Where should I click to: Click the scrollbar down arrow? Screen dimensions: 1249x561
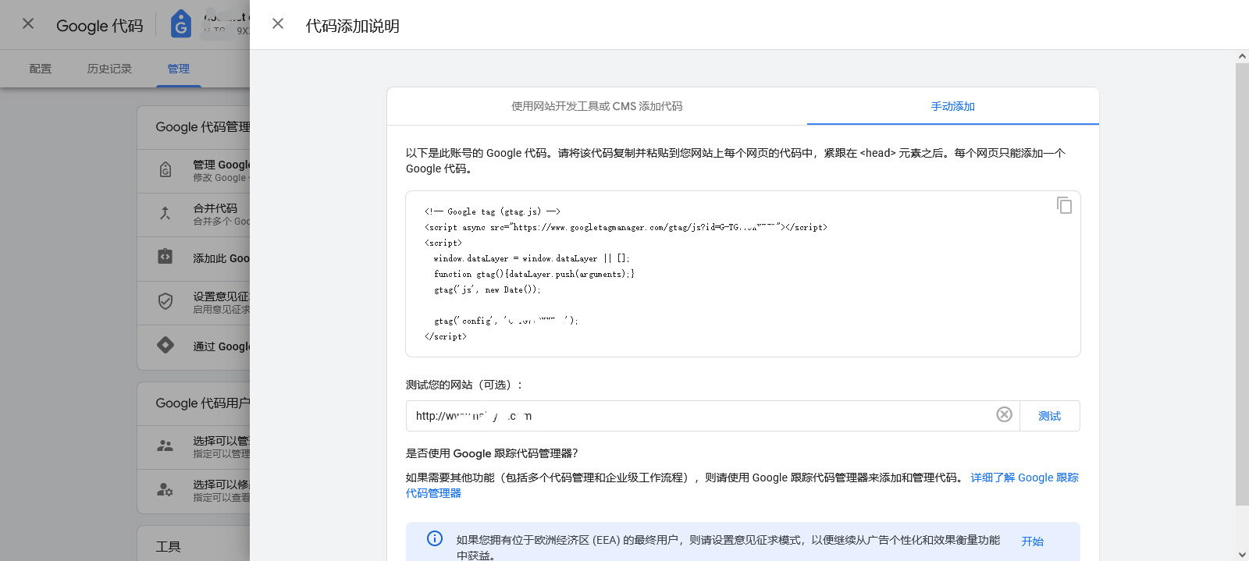tap(1242, 555)
